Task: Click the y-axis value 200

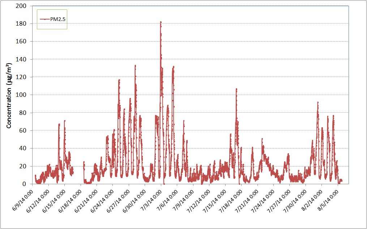Action: point(21,6)
